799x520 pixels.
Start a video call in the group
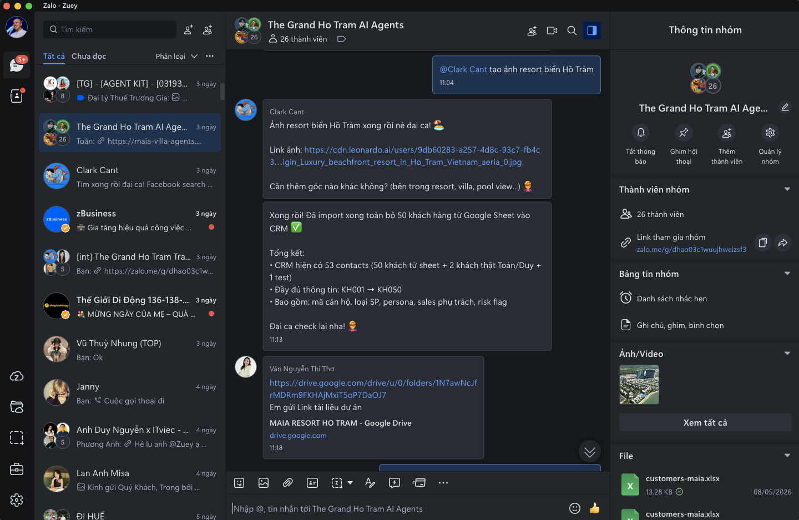click(552, 31)
